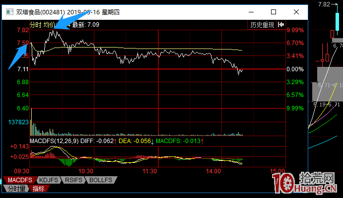Click the MACDFS(12,26,9) indicator title
This screenshot has width=343, height=198.
click(54, 141)
